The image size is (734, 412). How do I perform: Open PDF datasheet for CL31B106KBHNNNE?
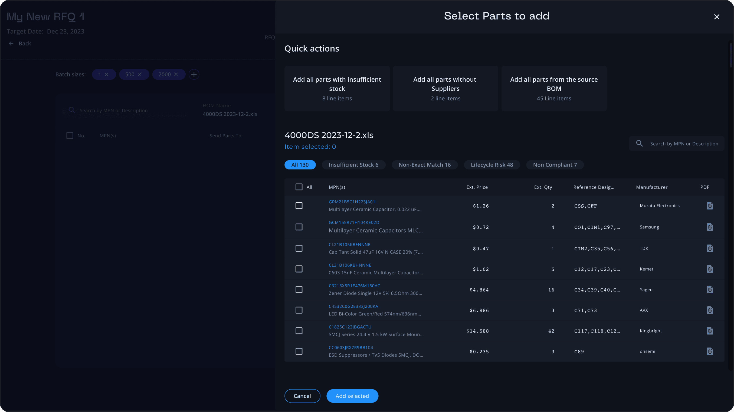pyautogui.click(x=710, y=269)
